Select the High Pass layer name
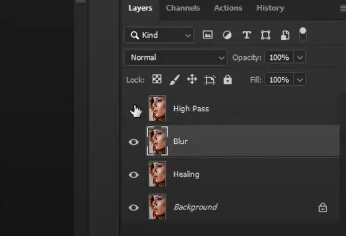 191,108
